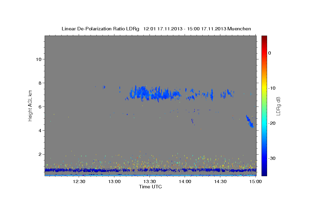Viewport: 317px width, 211px height.
Task: Click the 13:00 time tick label
Action: [x=114, y=181]
